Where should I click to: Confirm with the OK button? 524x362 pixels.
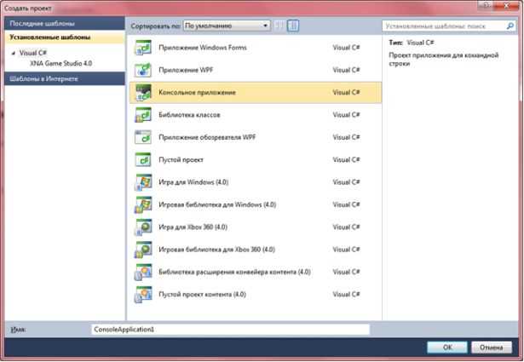pyautogui.click(x=447, y=348)
